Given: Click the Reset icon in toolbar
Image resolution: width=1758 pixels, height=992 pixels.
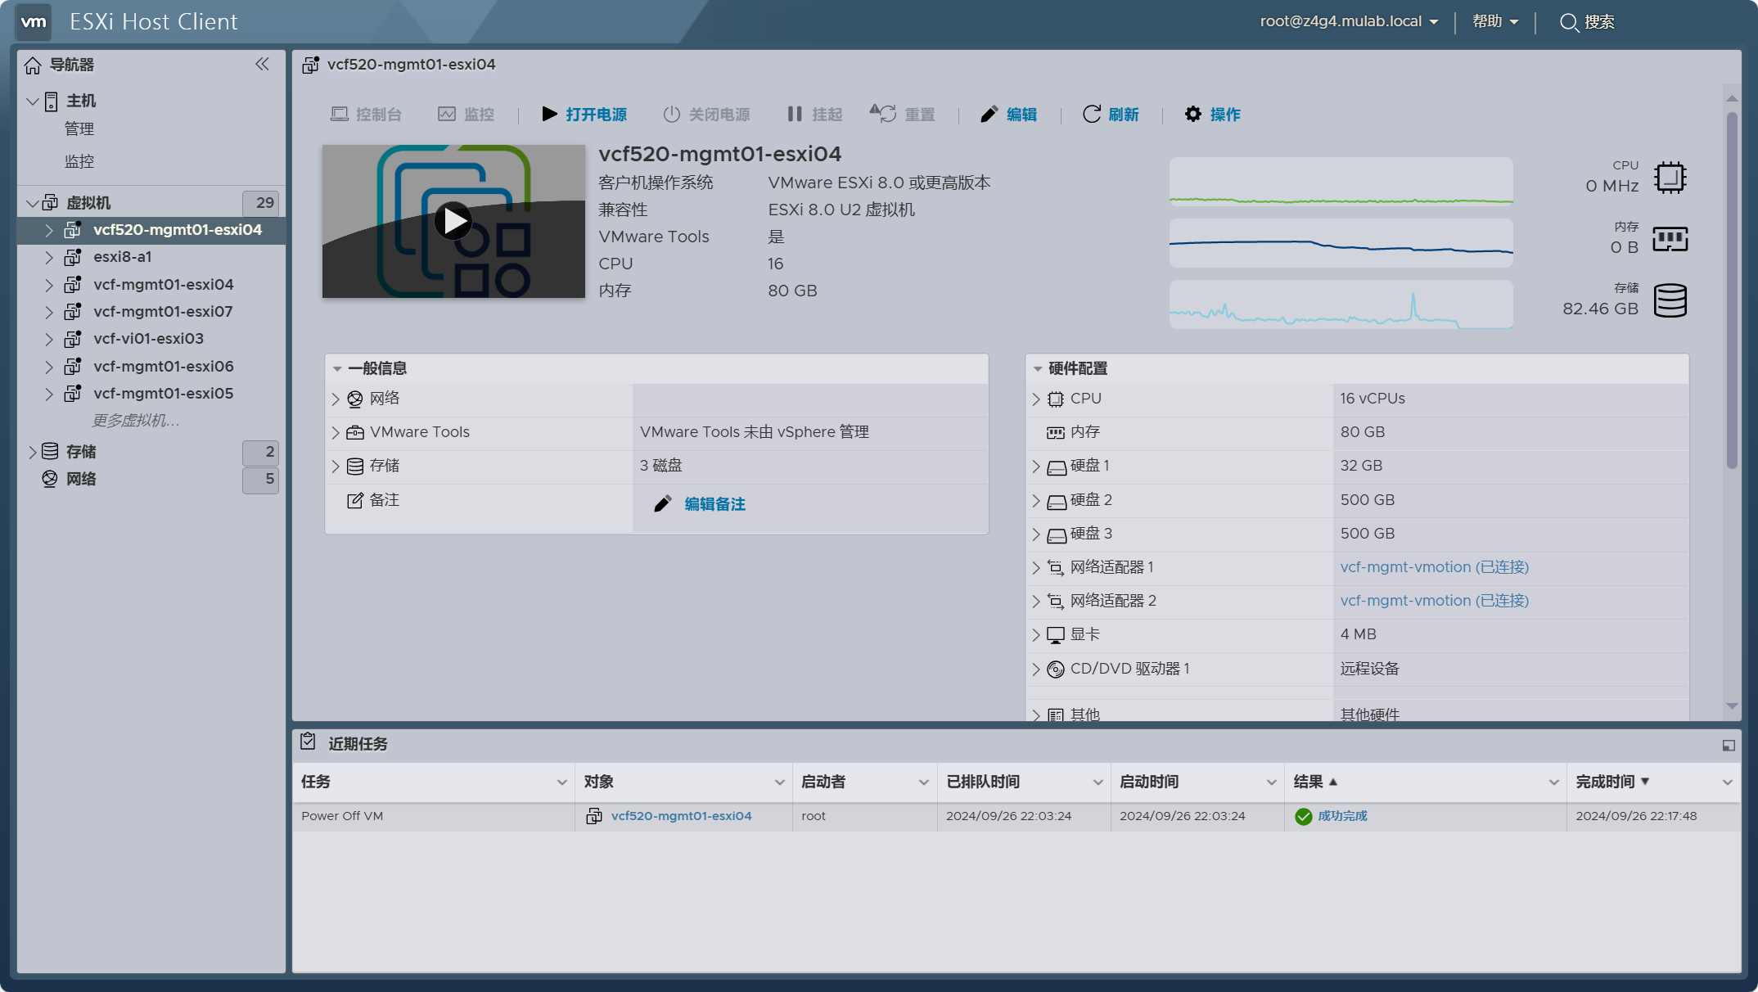Looking at the screenshot, I should [x=882, y=114].
